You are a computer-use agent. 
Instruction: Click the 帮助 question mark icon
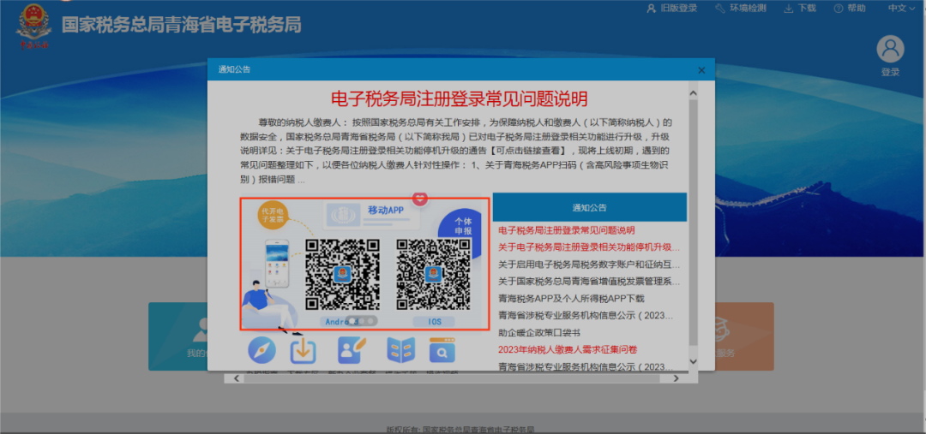point(838,9)
